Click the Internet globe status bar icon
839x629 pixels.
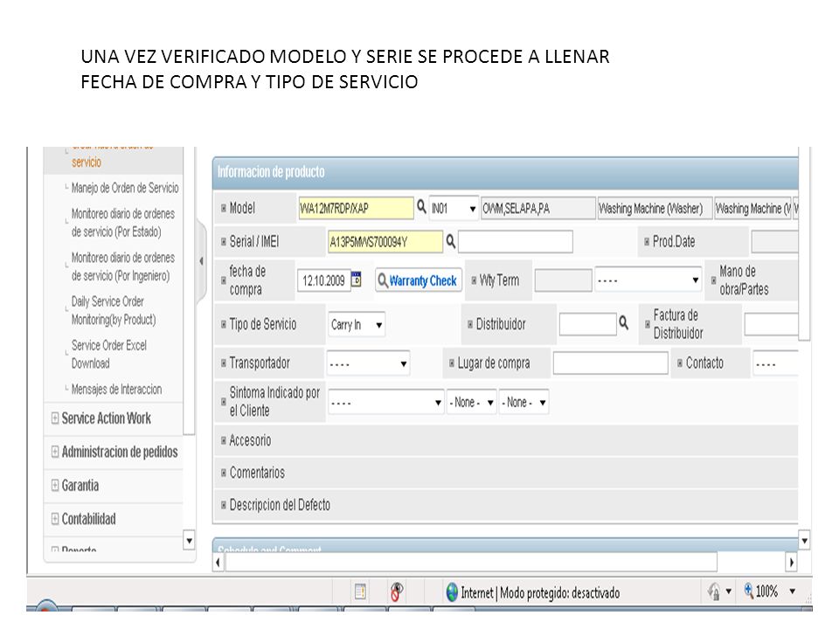pos(452,592)
